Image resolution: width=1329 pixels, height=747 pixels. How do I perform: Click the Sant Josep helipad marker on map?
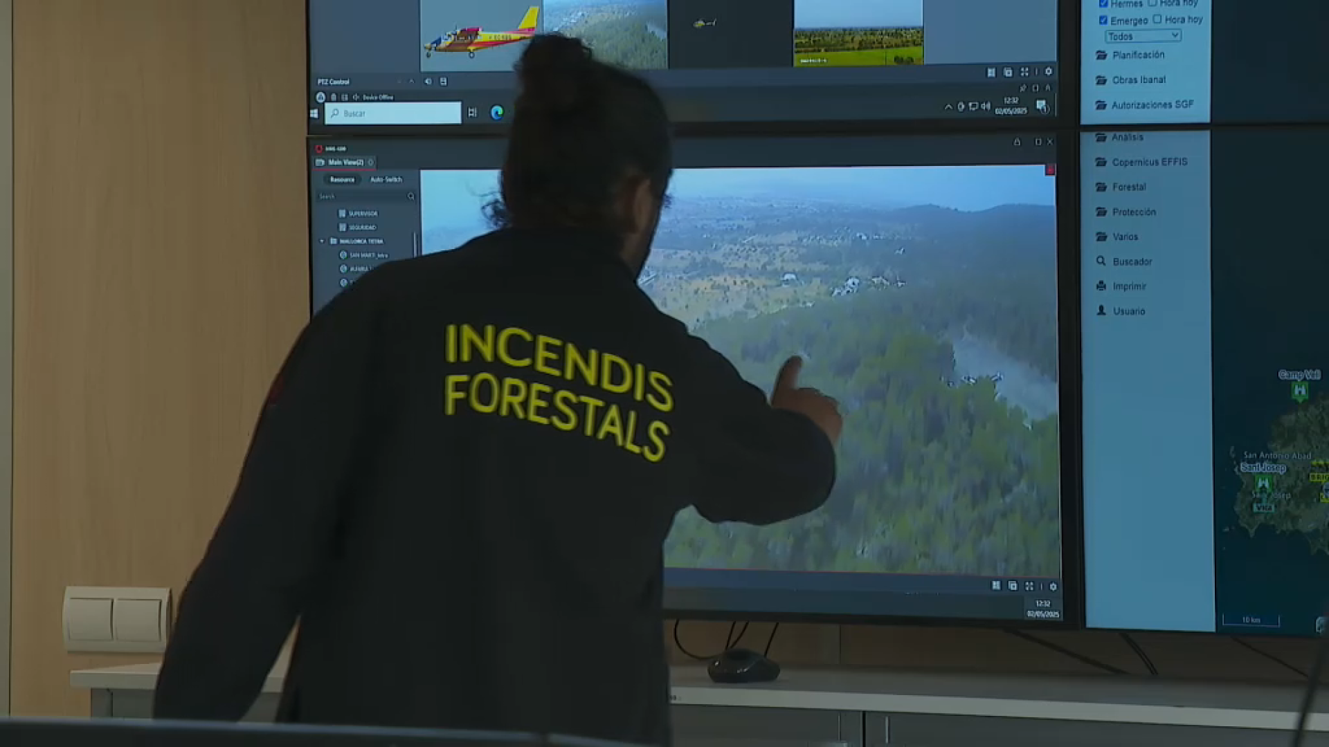pos(1263,482)
